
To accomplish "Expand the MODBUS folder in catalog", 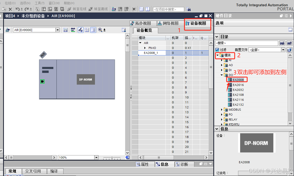I will pos(222,110).
